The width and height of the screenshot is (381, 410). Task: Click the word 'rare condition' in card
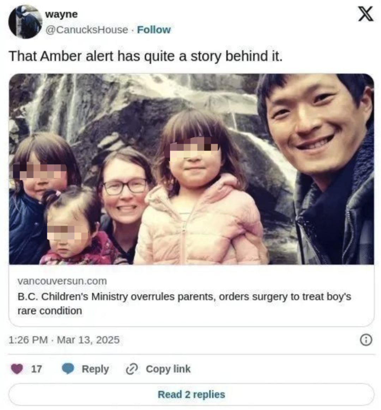(50, 311)
